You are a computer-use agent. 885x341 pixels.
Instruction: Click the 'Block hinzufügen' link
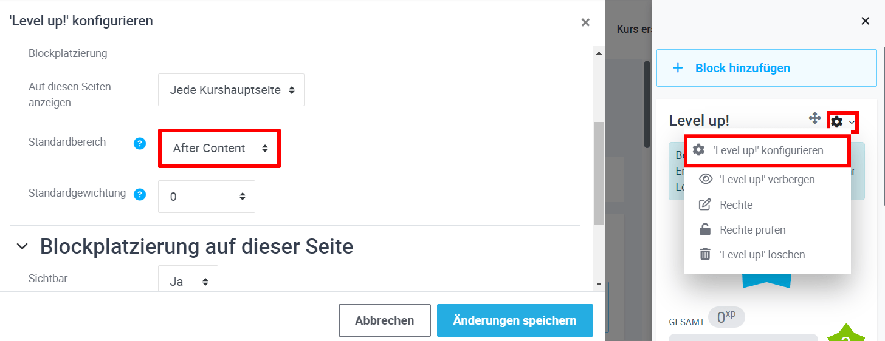pyautogui.click(x=742, y=68)
